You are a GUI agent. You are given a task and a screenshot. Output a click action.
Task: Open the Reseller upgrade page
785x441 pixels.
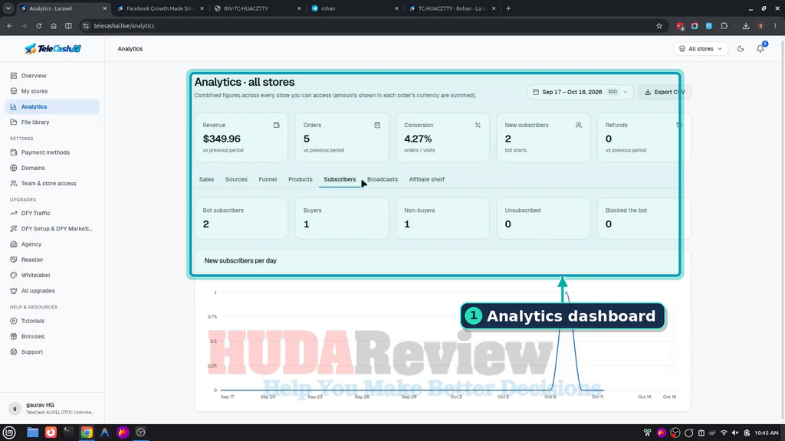click(52, 260)
